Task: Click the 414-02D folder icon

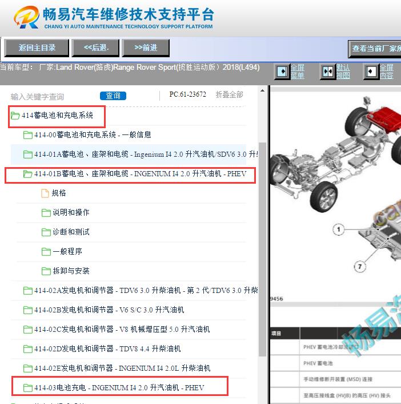Action: [x=28, y=349]
